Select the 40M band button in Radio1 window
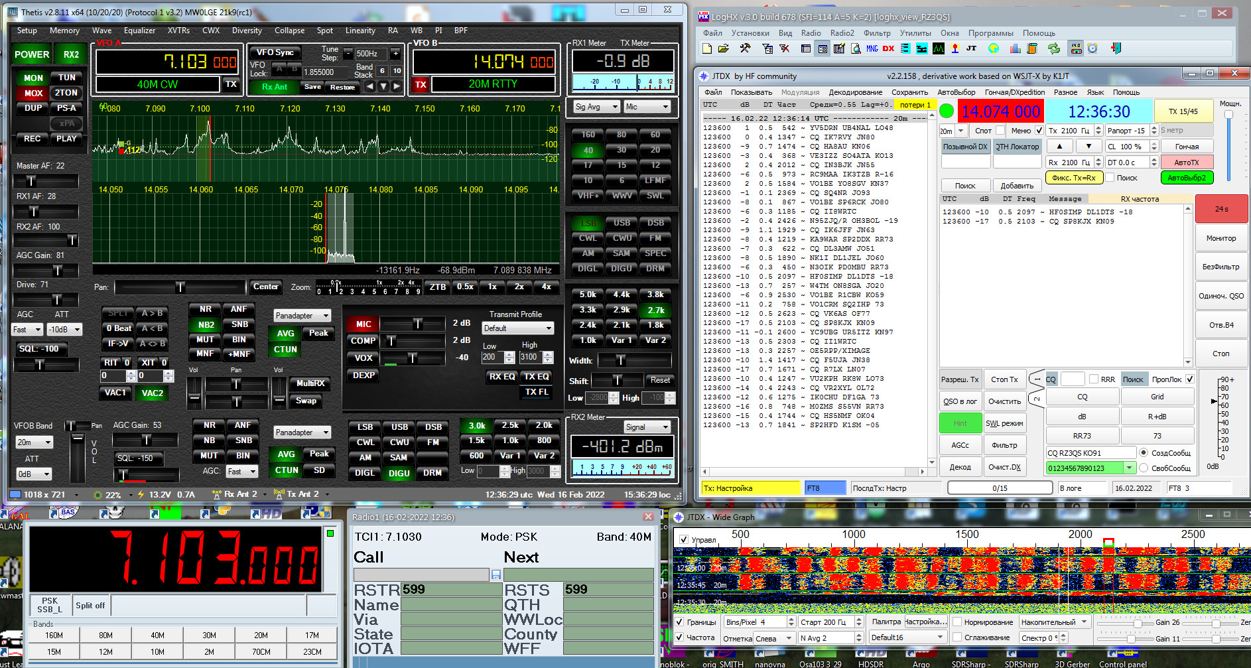 (x=157, y=635)
